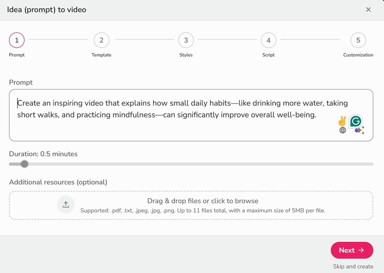Select the Styles step label text

186,54
